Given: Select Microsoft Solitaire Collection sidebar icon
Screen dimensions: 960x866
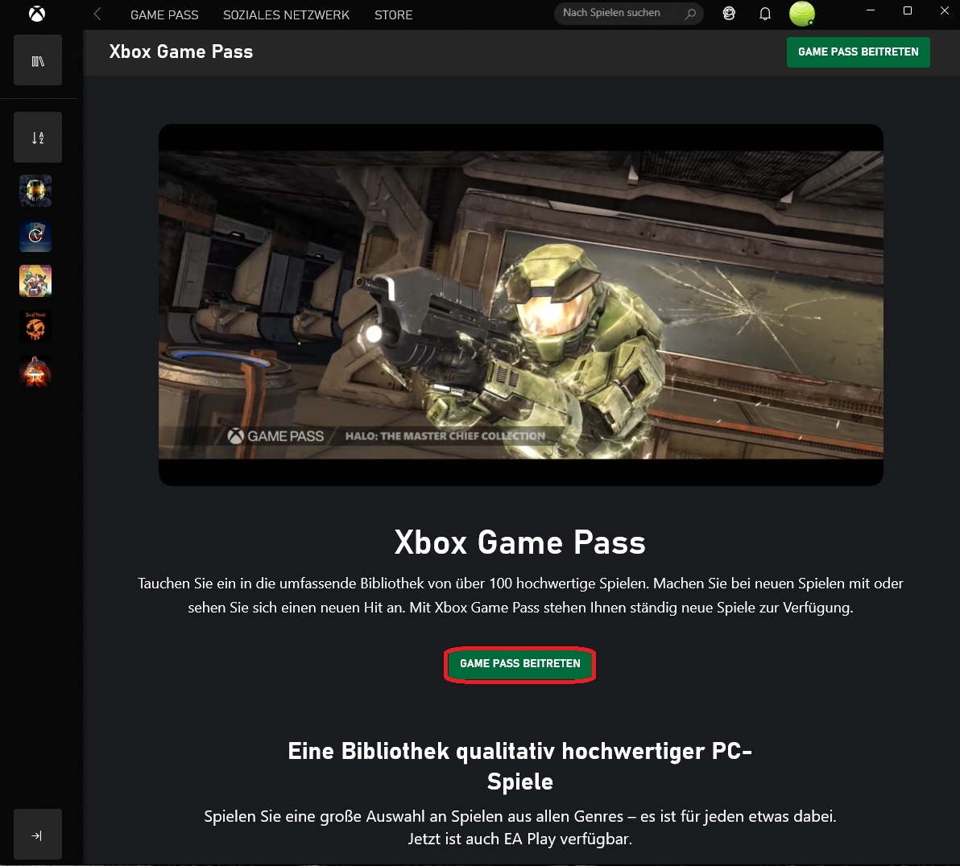Looking at the screenshot, I should [35, 237].
